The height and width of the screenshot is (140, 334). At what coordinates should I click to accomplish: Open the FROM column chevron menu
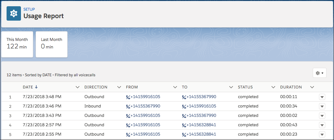[x=175, y=87]
